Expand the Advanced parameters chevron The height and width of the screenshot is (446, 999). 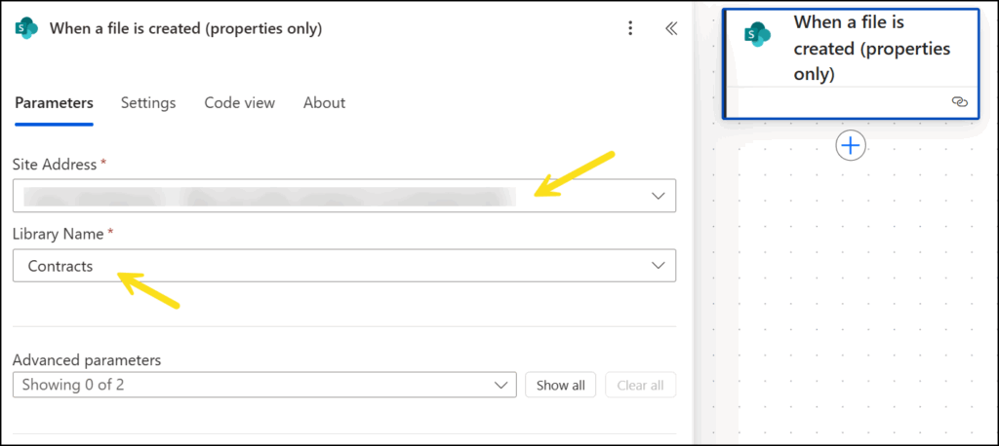(x=501, y=385)
